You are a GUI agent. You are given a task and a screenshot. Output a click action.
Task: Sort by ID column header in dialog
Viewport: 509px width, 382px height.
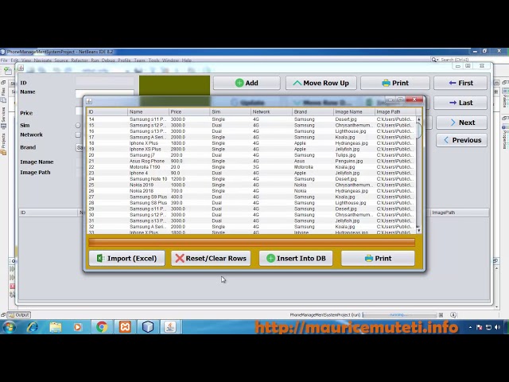point(107,111)
